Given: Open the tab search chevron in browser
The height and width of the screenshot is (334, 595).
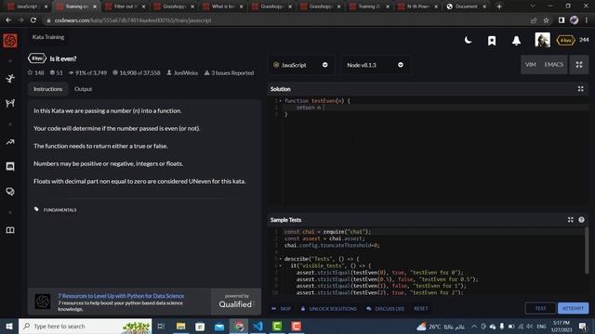Looking at the screenshot, I should point(533,6).
